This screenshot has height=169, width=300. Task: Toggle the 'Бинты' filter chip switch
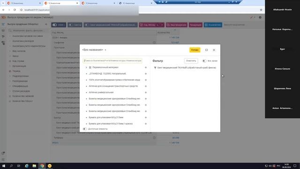[x=71, y=25]
